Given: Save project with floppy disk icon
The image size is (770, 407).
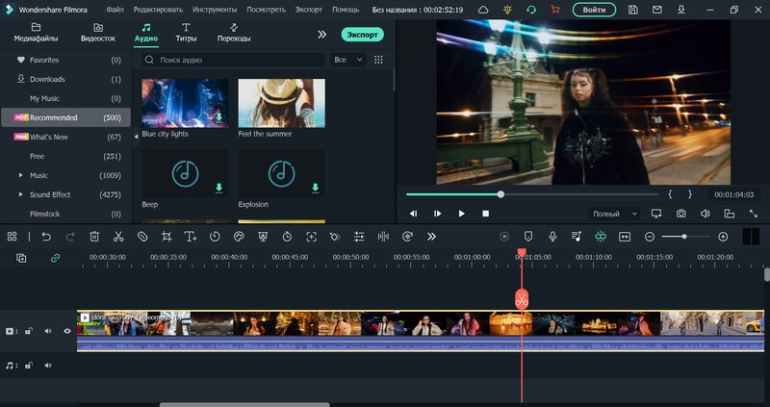Looking at the screenshot, I should click(633, 10).
